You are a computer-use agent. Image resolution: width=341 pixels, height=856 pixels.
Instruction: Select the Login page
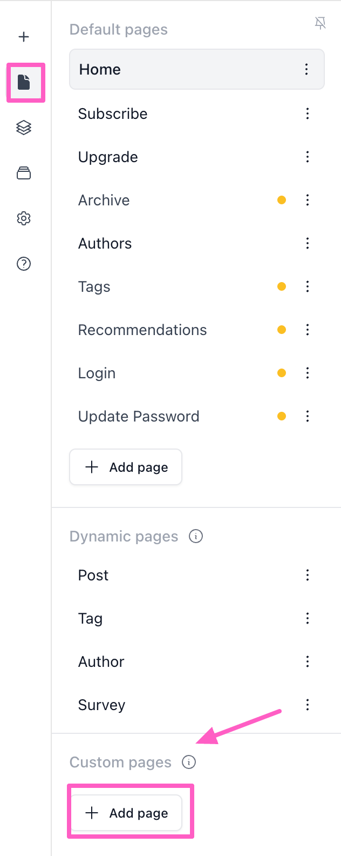coord(97,373)
